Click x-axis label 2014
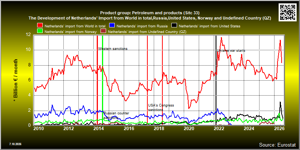 (99, 128)
